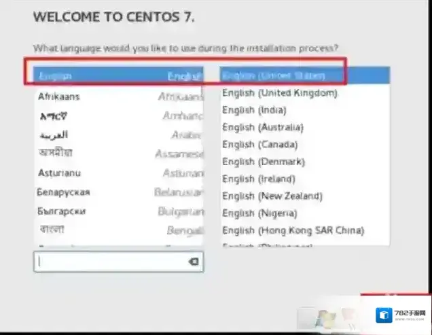432x335 pixels.
Task: Click the clear icon in search field
Action: [x=193, y=262]
